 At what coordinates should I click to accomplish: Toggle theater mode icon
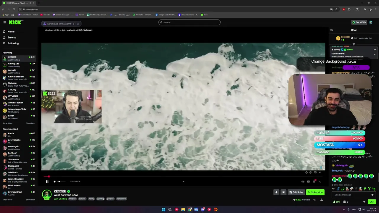[x=309, y=182]
